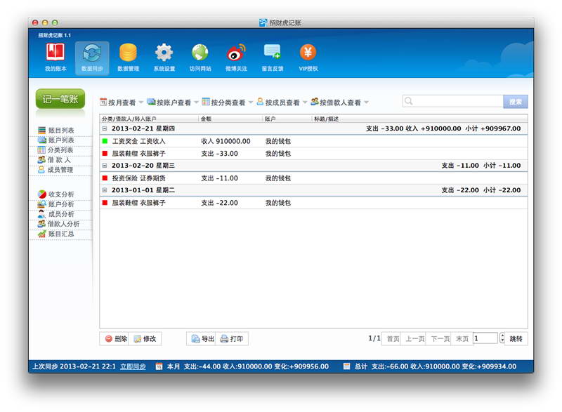
Task: Open 分类列表 in sidebar
Action: point(55,150)
